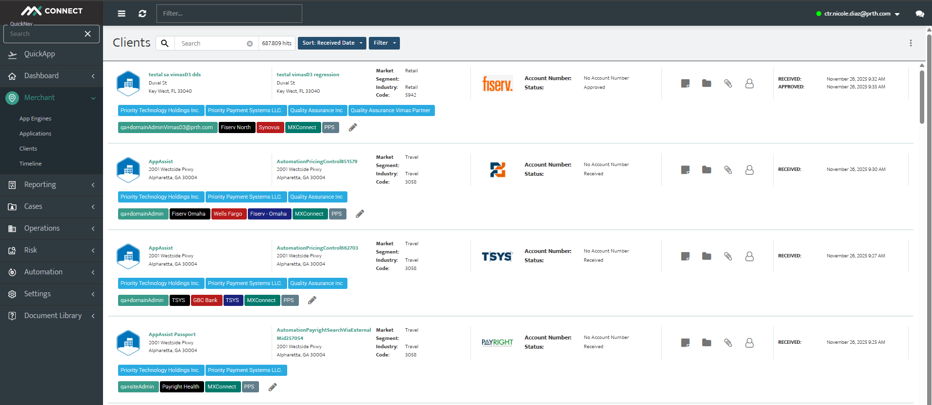The width and height of the screenshot is (932, 405).
Task: Select Clients submenu item
Action: pos(28,149)
